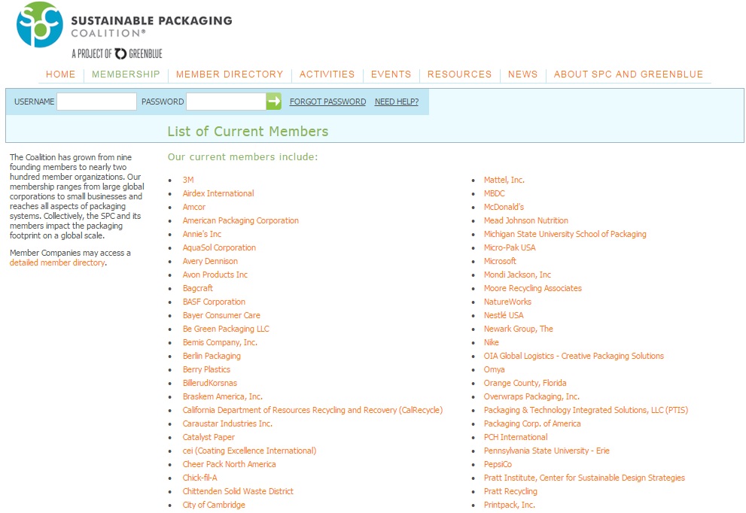
Task: Open the PepsiCo member link
Action: (x=498, y=464)
